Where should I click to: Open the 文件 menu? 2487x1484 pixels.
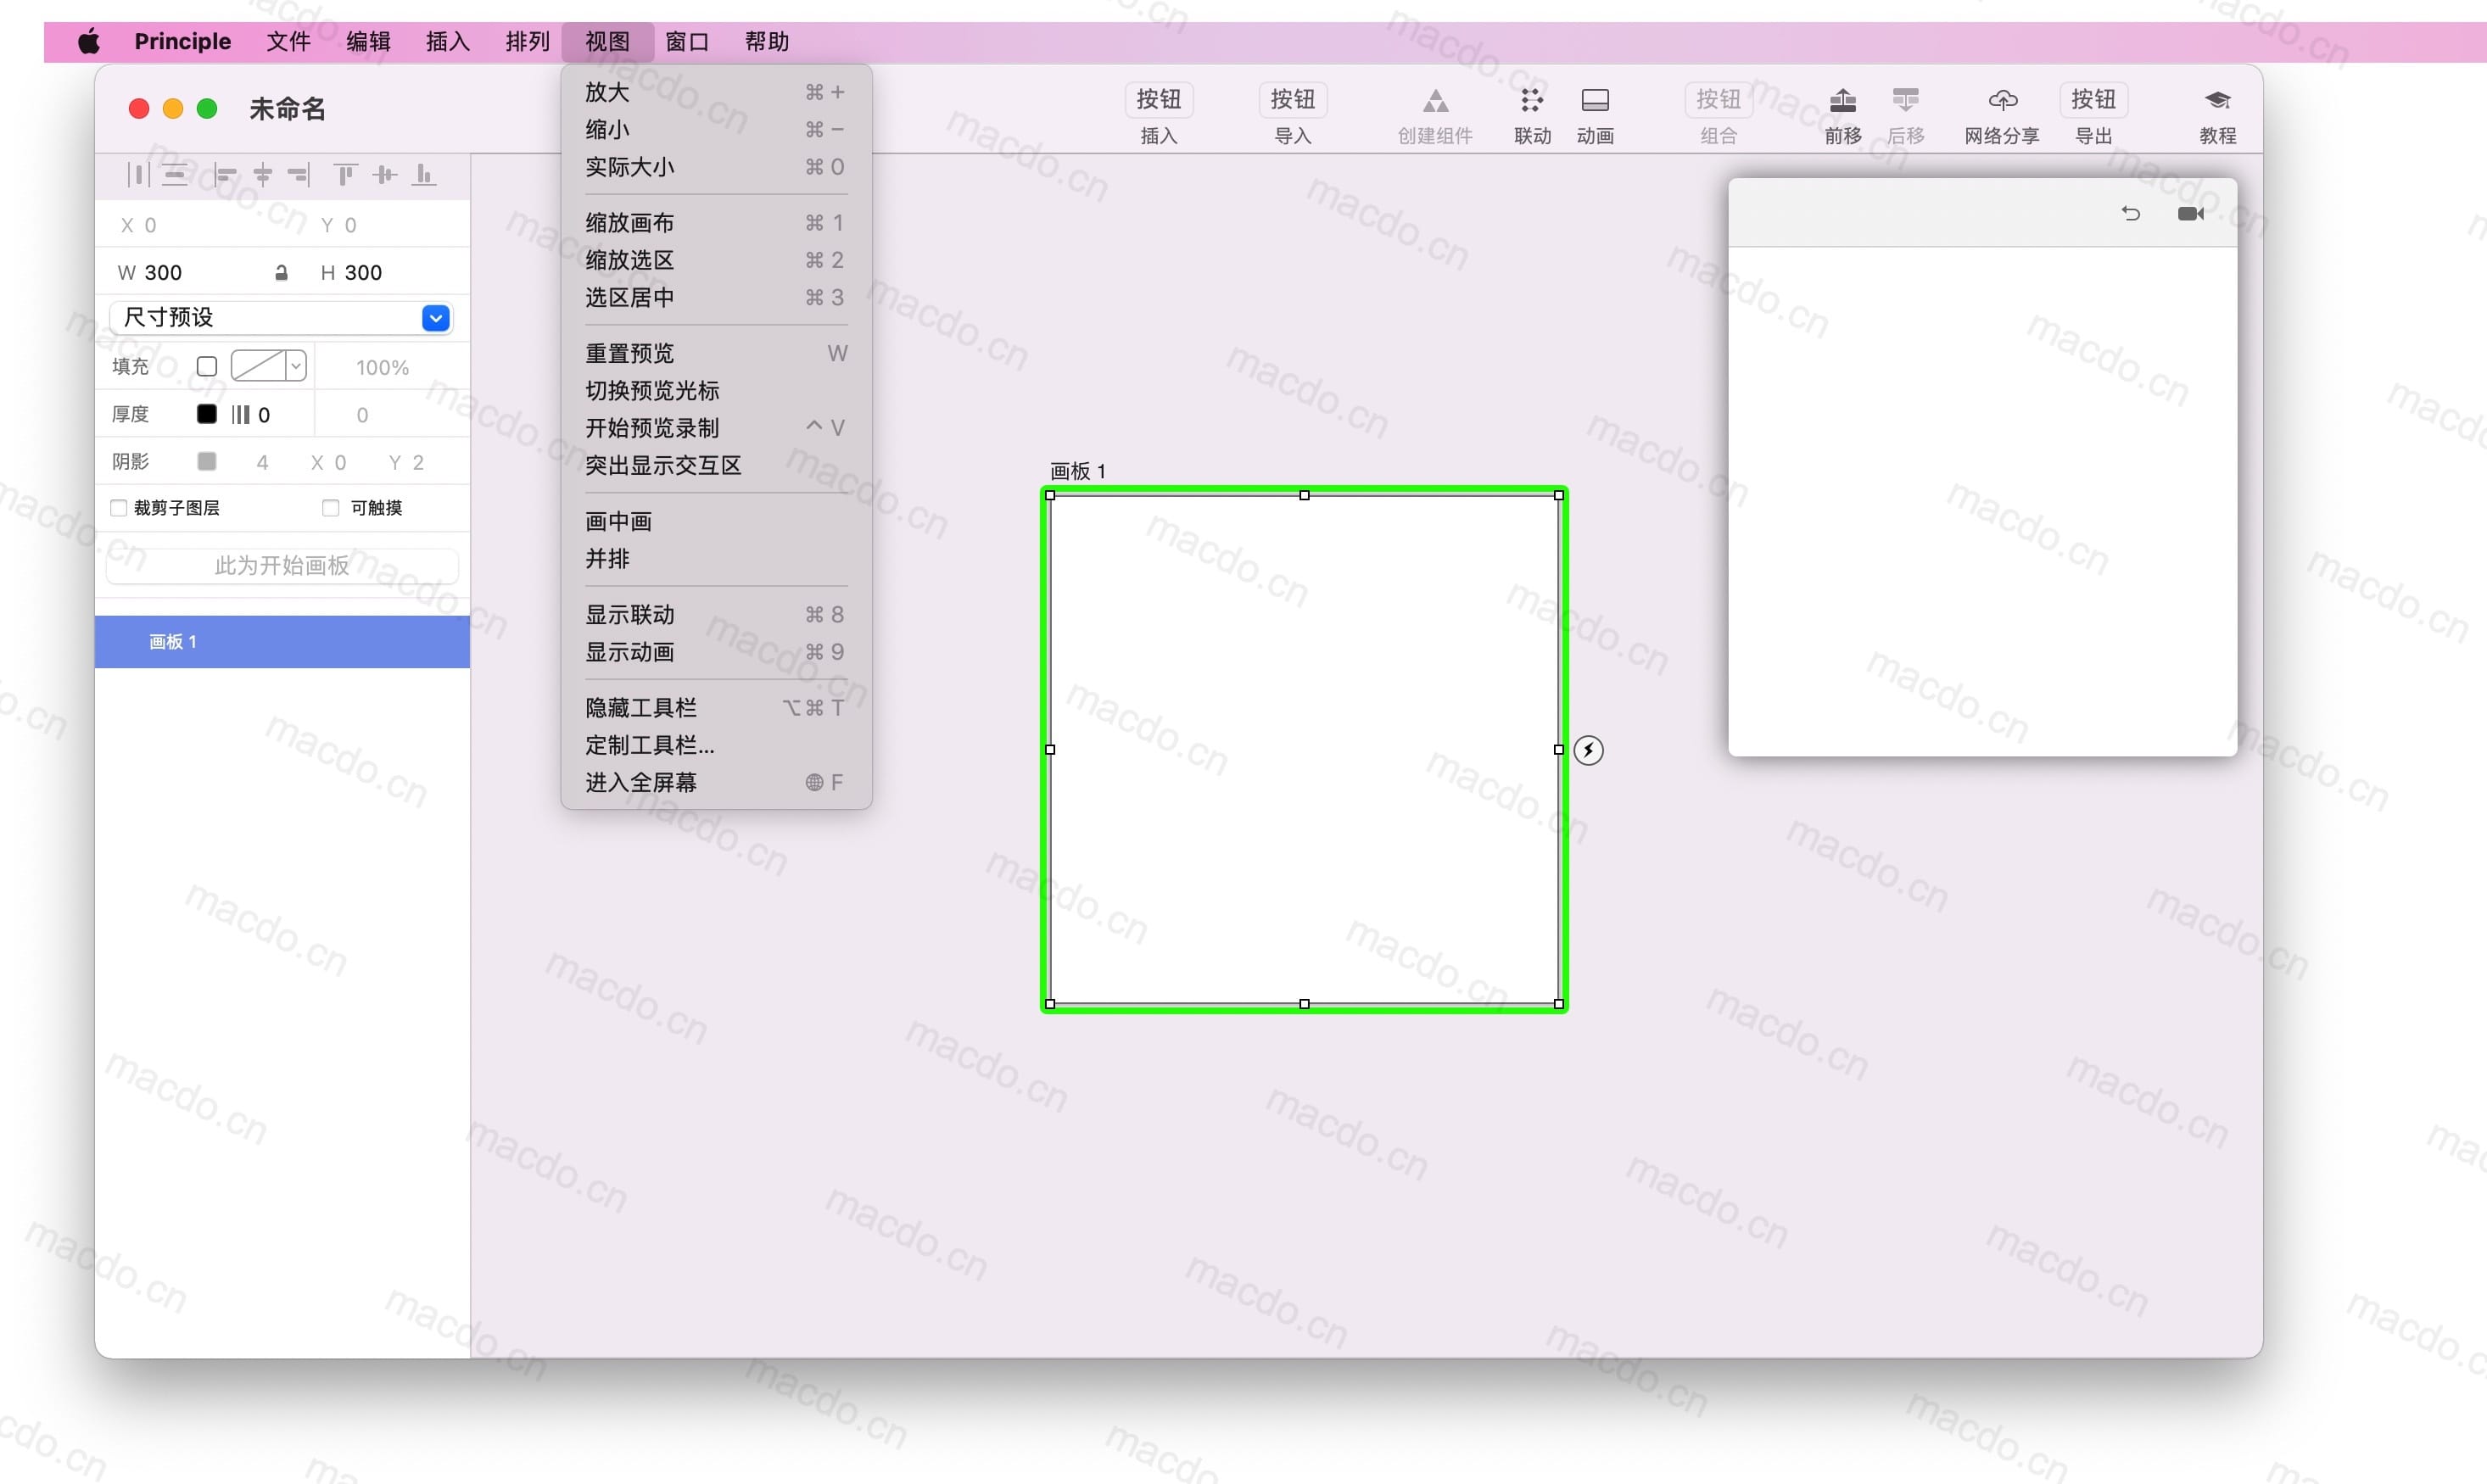pos(288,42)
